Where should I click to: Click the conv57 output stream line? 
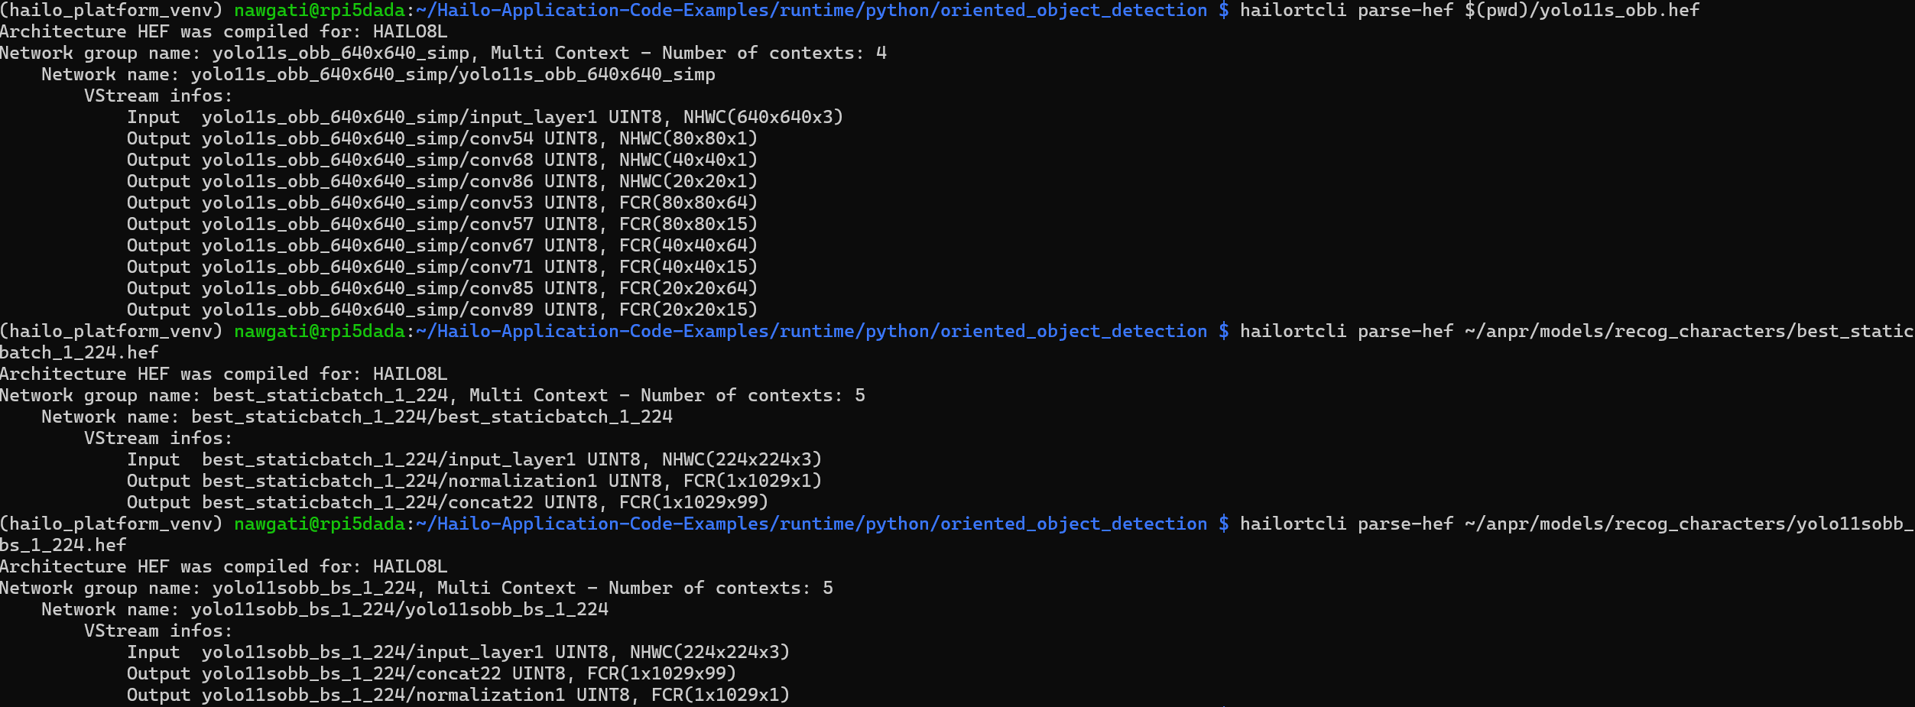coord(442,225)
